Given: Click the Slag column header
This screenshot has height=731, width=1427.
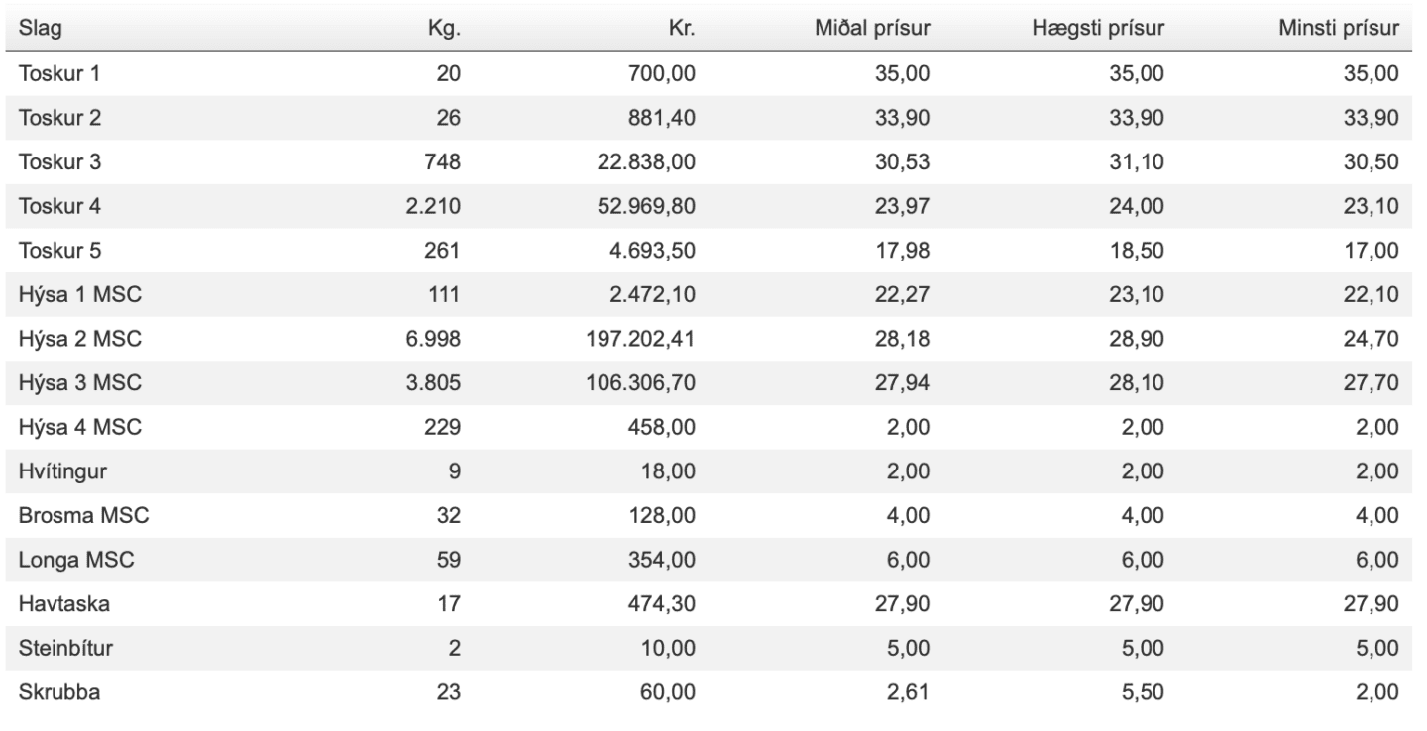Looking at the screenshot, I should 41,30.
